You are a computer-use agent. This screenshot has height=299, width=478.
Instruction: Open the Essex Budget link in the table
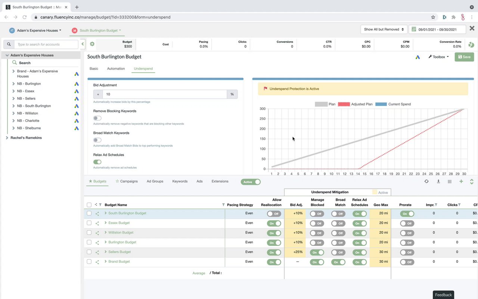[x=119, y=223]
